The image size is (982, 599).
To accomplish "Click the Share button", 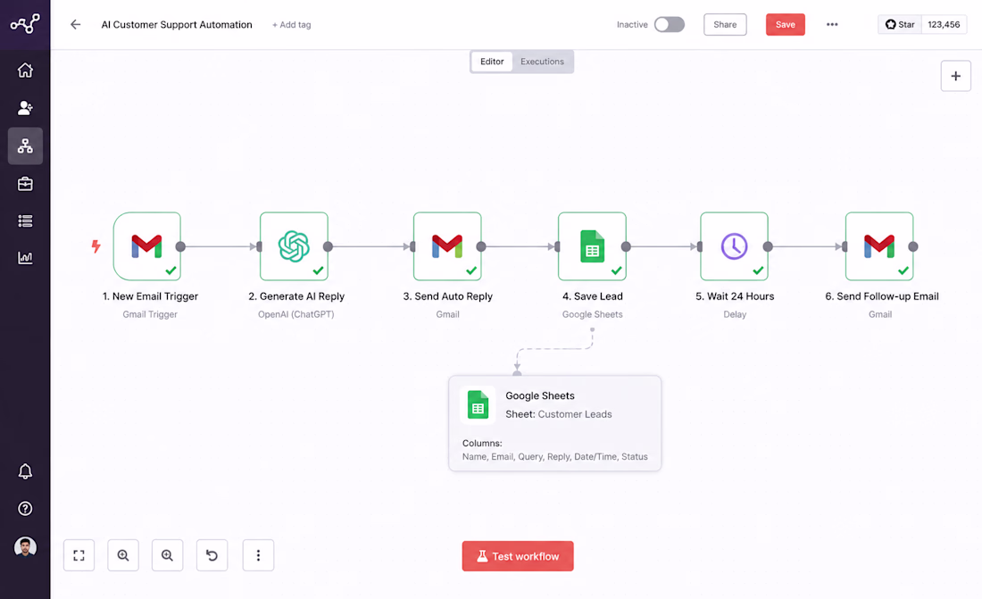I will tap(725, 24).
